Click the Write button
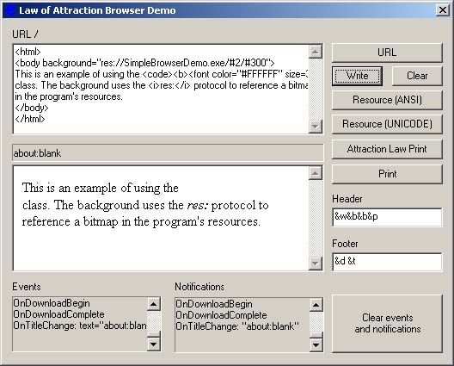Image resolution: width=454 pixels, height=366 pixels. [x=357, y=76]
